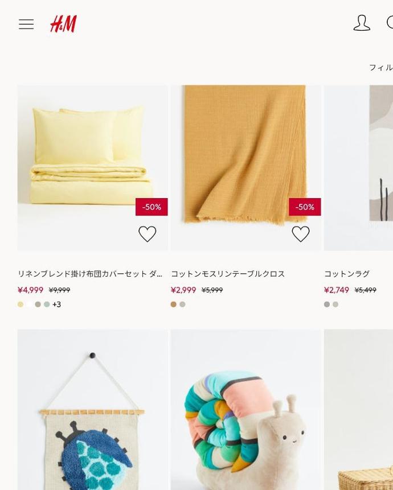Open the account profile icon
Screen dimensions: 393x490
coord(362,23)
